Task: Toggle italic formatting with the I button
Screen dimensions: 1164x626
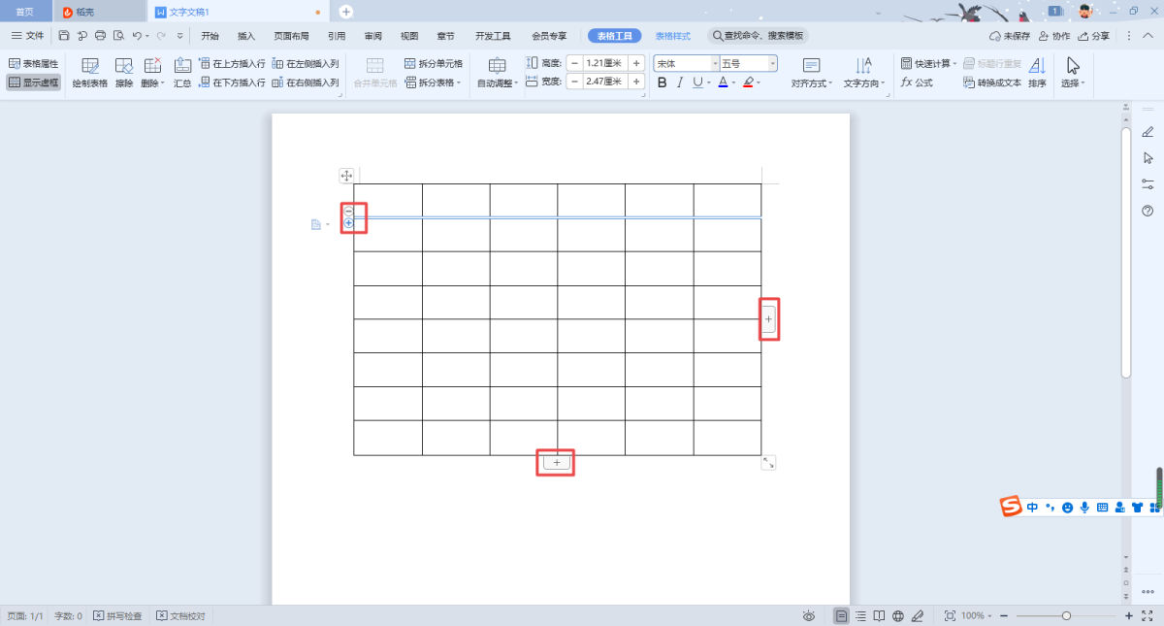Action: (x=680, y=82)
